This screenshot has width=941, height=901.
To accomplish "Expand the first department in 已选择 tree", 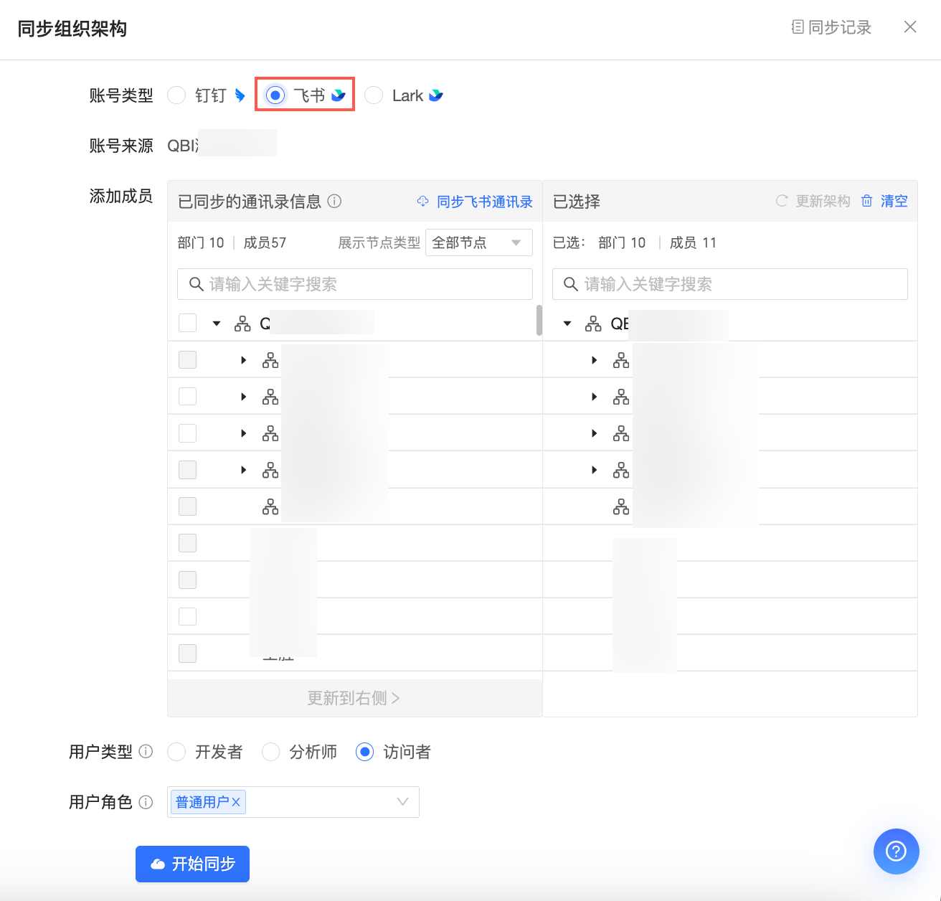I will pos(595,360).
